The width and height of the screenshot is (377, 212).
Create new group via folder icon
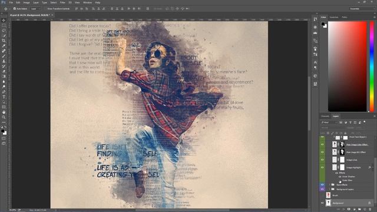click(359, 210)
